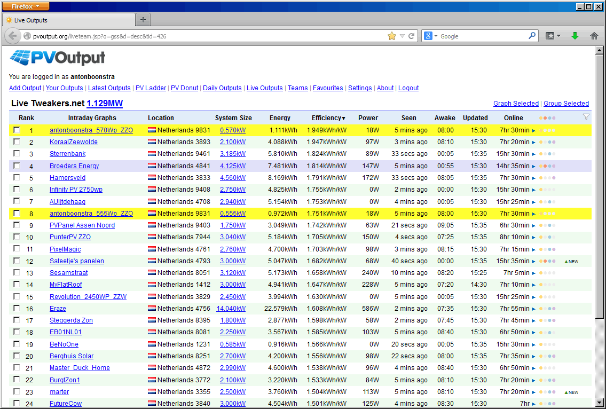Click the Graph Selected link
This screenshot has width=606, height=409.
coord(515,104)
